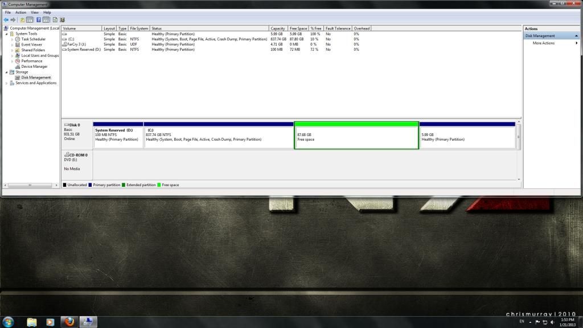Viewport: 583px width, 328px height.
Task: Sort by the Capacity column header
Action: 278,28
